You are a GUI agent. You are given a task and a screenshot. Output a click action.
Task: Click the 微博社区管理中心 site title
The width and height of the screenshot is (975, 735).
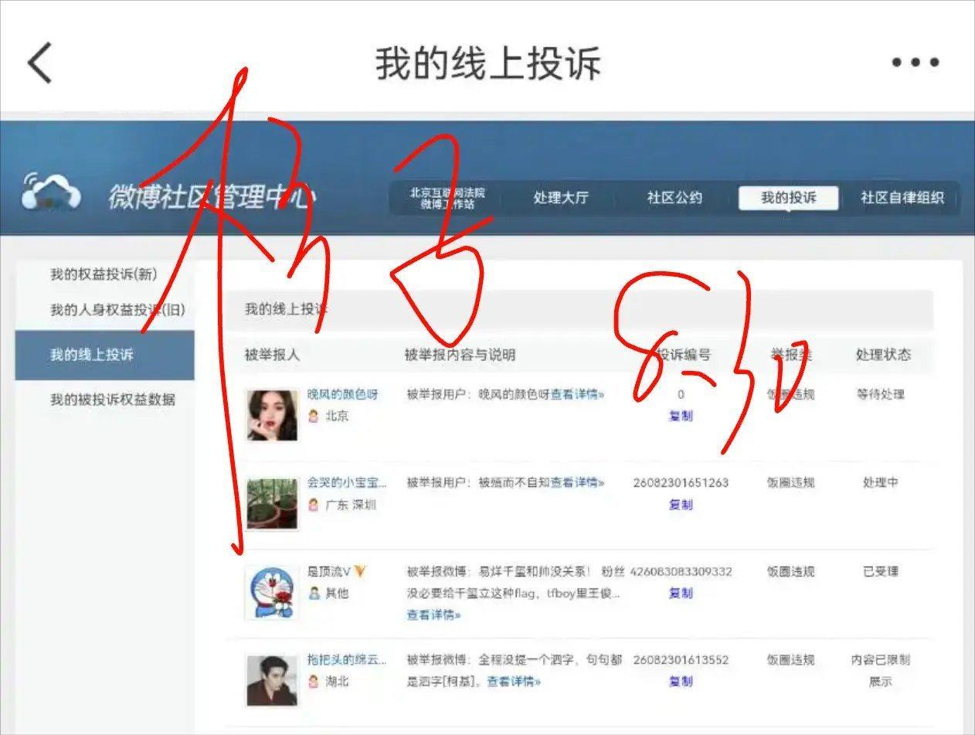[212, 197]
